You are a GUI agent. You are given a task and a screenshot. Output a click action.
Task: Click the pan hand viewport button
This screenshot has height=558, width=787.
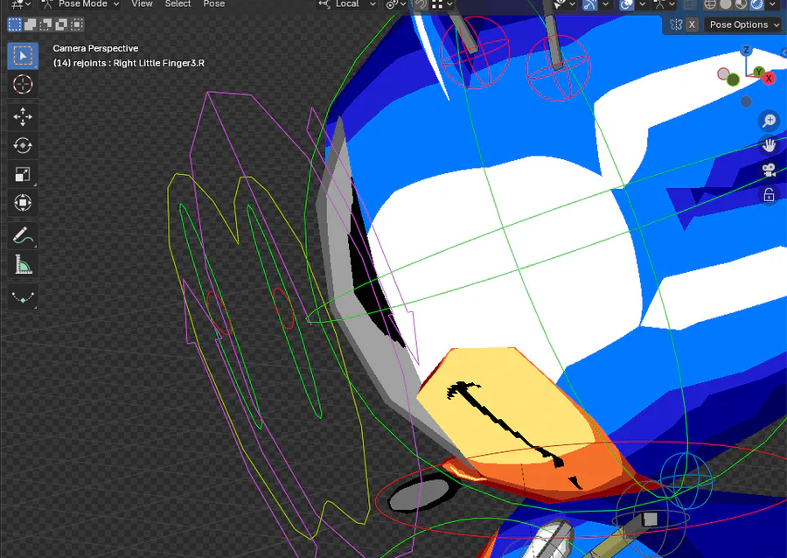769,145
